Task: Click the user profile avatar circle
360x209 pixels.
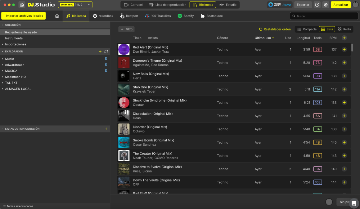Action: pyautogui.click(x=355, y=5)
